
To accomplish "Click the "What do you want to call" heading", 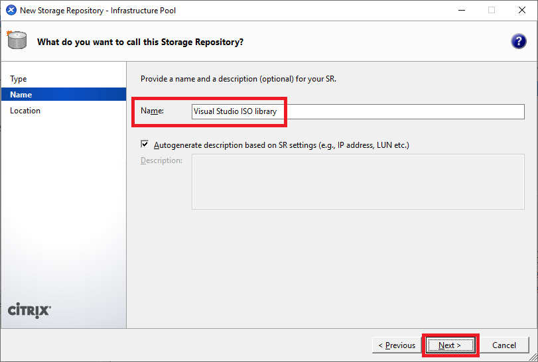I will tap(140, 42).
